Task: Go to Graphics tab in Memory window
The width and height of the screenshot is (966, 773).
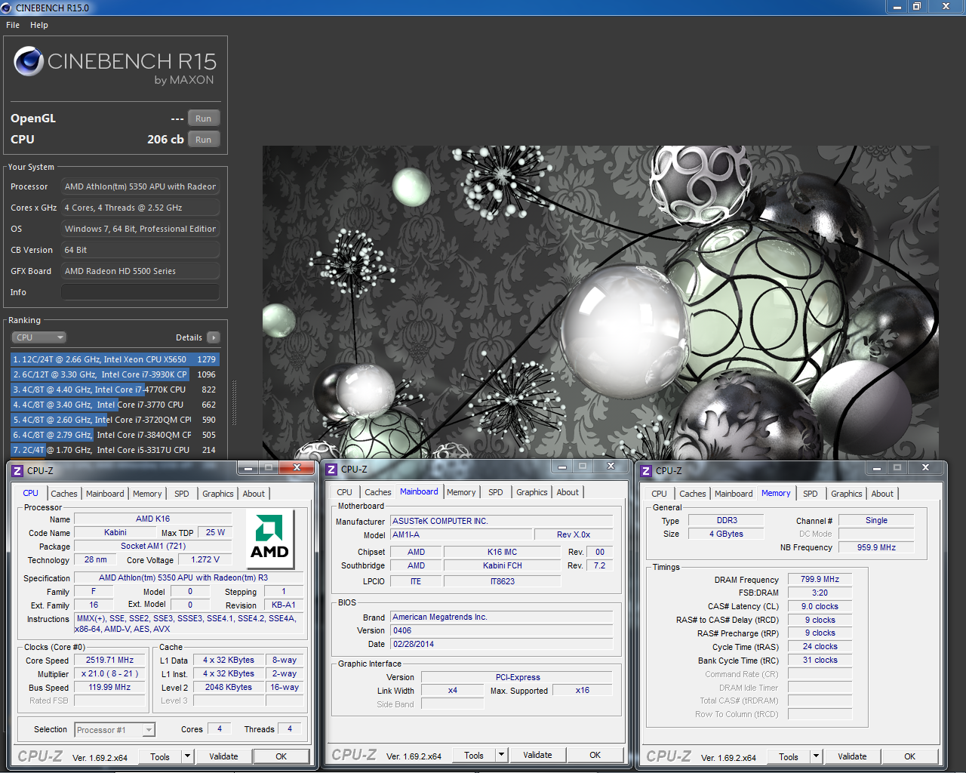Action: click(x=847, y=494)
